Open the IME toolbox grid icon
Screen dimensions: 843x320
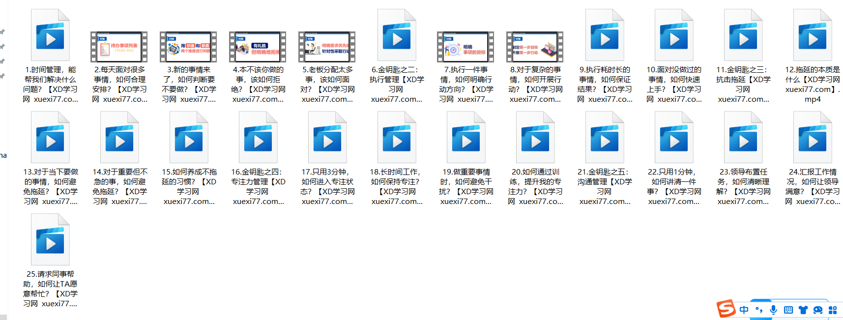(x=833, y=310)
